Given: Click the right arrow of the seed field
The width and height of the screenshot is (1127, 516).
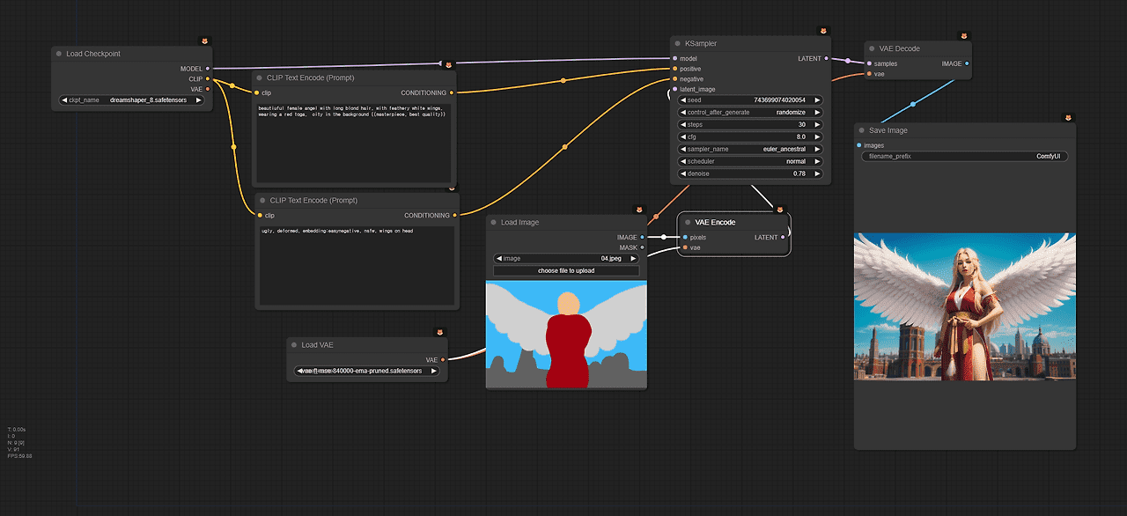Looking at the screenshot, I should (x=817, y=100).
